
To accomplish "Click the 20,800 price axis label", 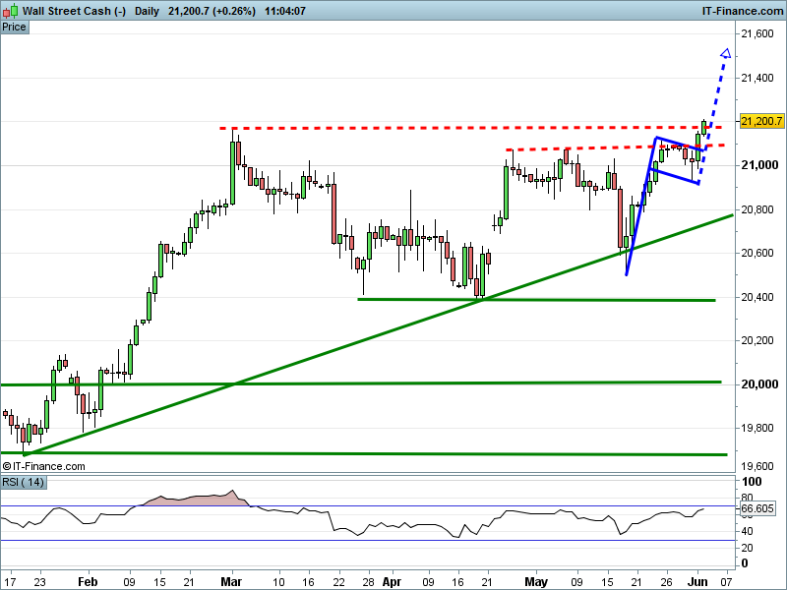I will pyautogui.click(x=757, y=209).
